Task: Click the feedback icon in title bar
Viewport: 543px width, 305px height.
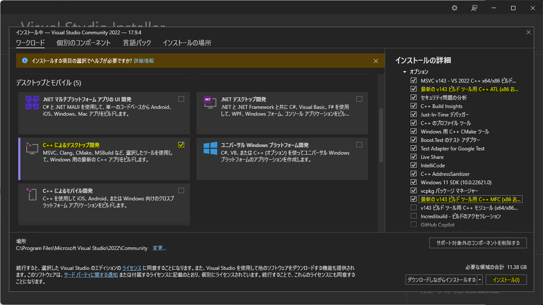Action: click(474, 8)
